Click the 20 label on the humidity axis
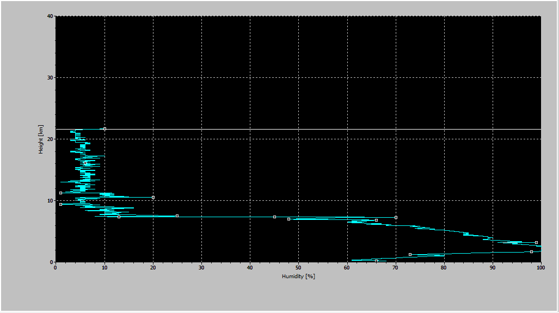Image resolution: width=559 pixels, height=313 pixels. (153, 267)
